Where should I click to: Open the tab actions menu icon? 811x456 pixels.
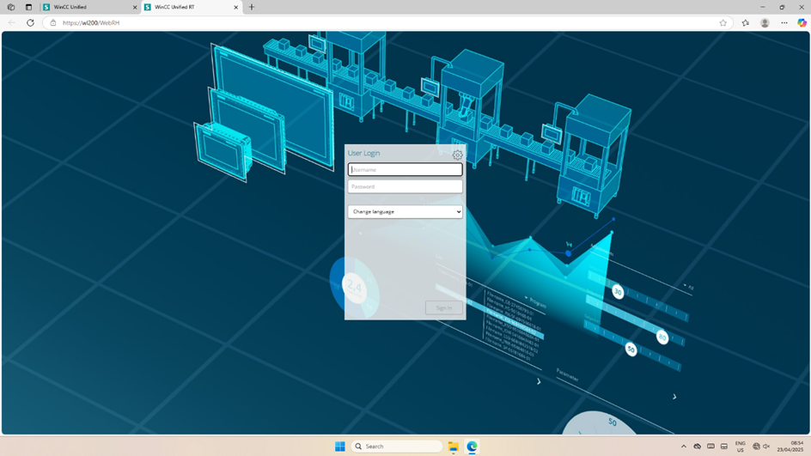pyautogui.click(x=28, y=7)
